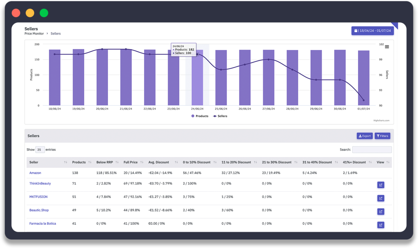
Task: Open the MKTFUSION seller link
Action: (x=38, y=197)
